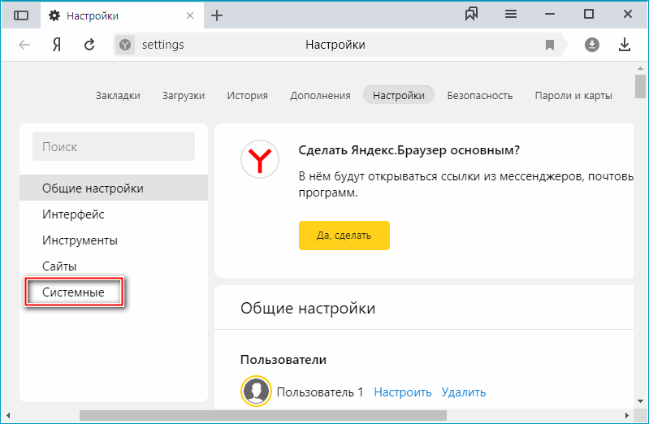
Task: Toggle the side panel icon in the title bar
Action: coord(21,15)
